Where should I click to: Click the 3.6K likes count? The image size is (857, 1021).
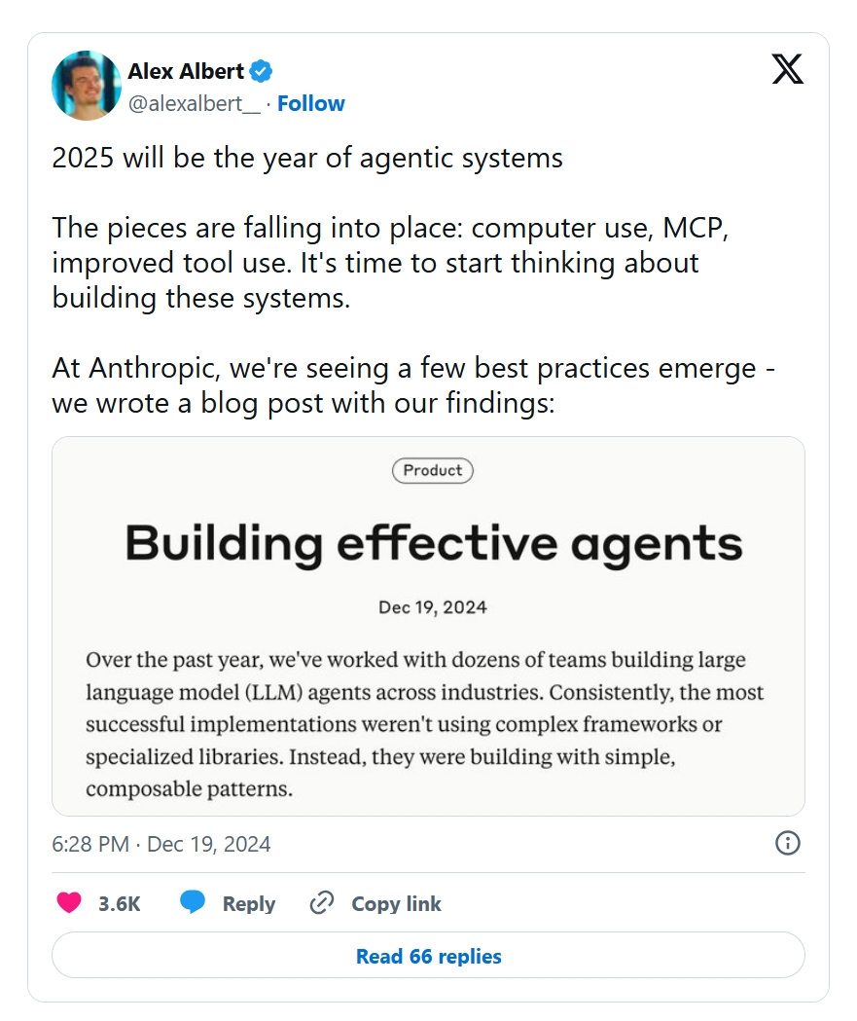pos(120,903)
